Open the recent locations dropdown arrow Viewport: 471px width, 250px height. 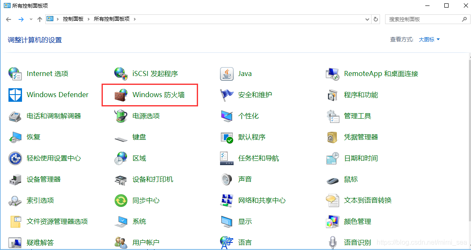coord(31,19)
